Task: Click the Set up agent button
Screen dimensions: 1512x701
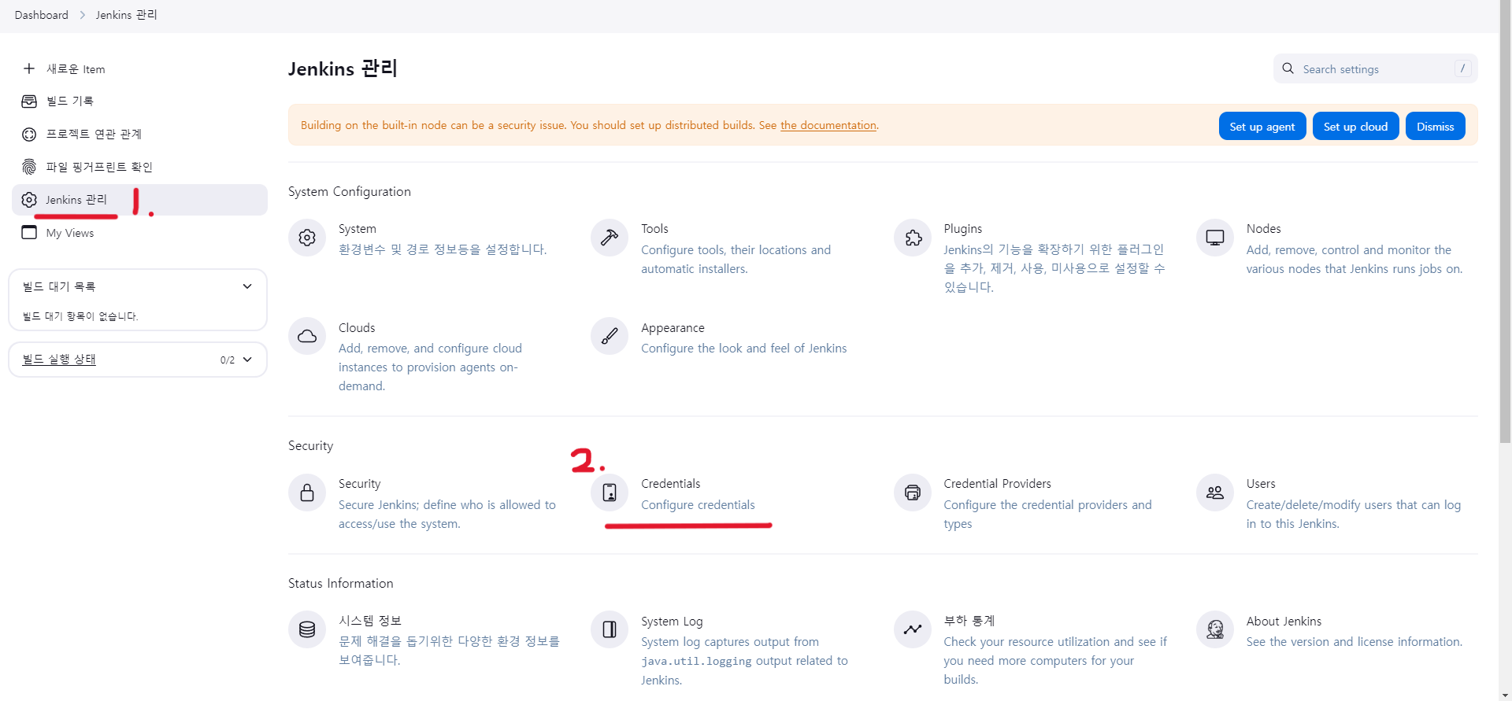Action: pos(1262,126)
